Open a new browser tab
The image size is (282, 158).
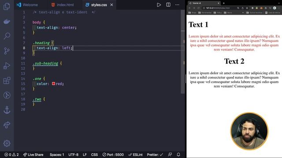224,3
